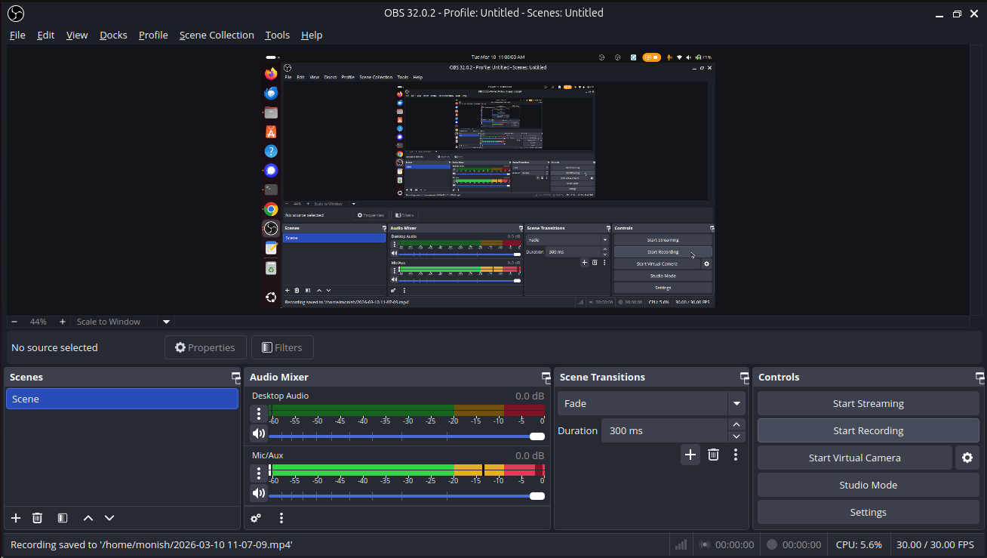The image size is (987, 558).
Task: Click Start Streaming button
Action: pos(868,403)
